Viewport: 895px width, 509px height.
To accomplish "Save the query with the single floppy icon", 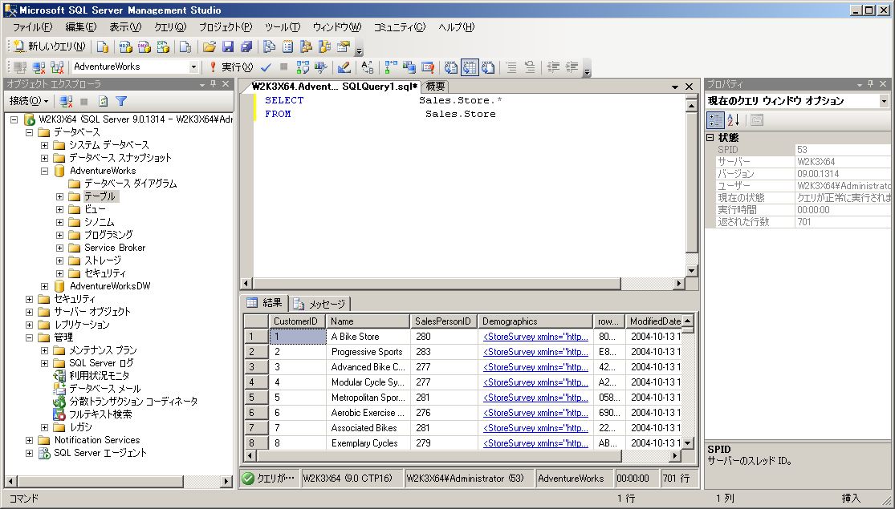I will point(228,47).
